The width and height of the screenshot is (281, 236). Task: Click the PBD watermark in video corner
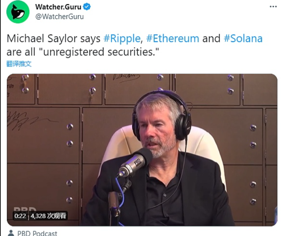[25, 209]
